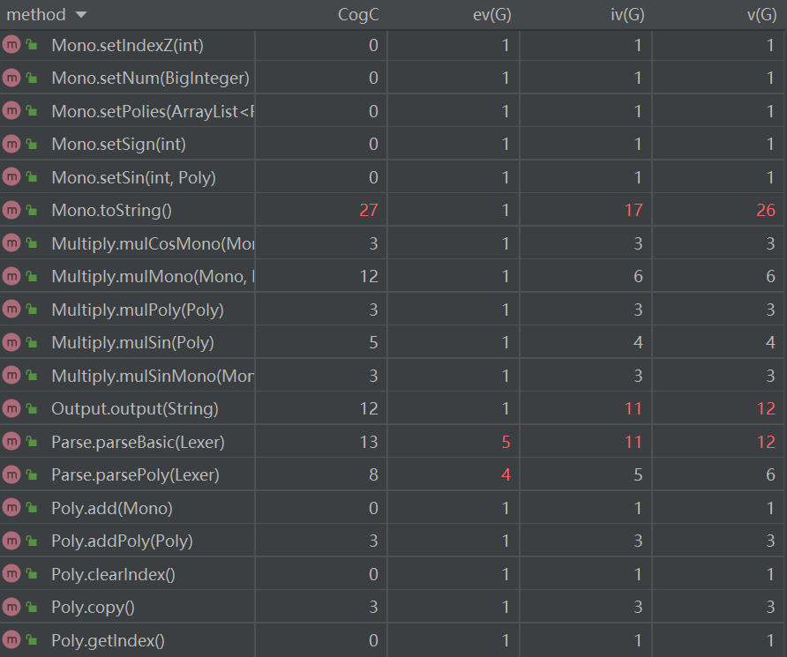Click CogC value 27 for Mono.toString()
Viewport: 787px width, 657px height.
click(x=369, y=210)
